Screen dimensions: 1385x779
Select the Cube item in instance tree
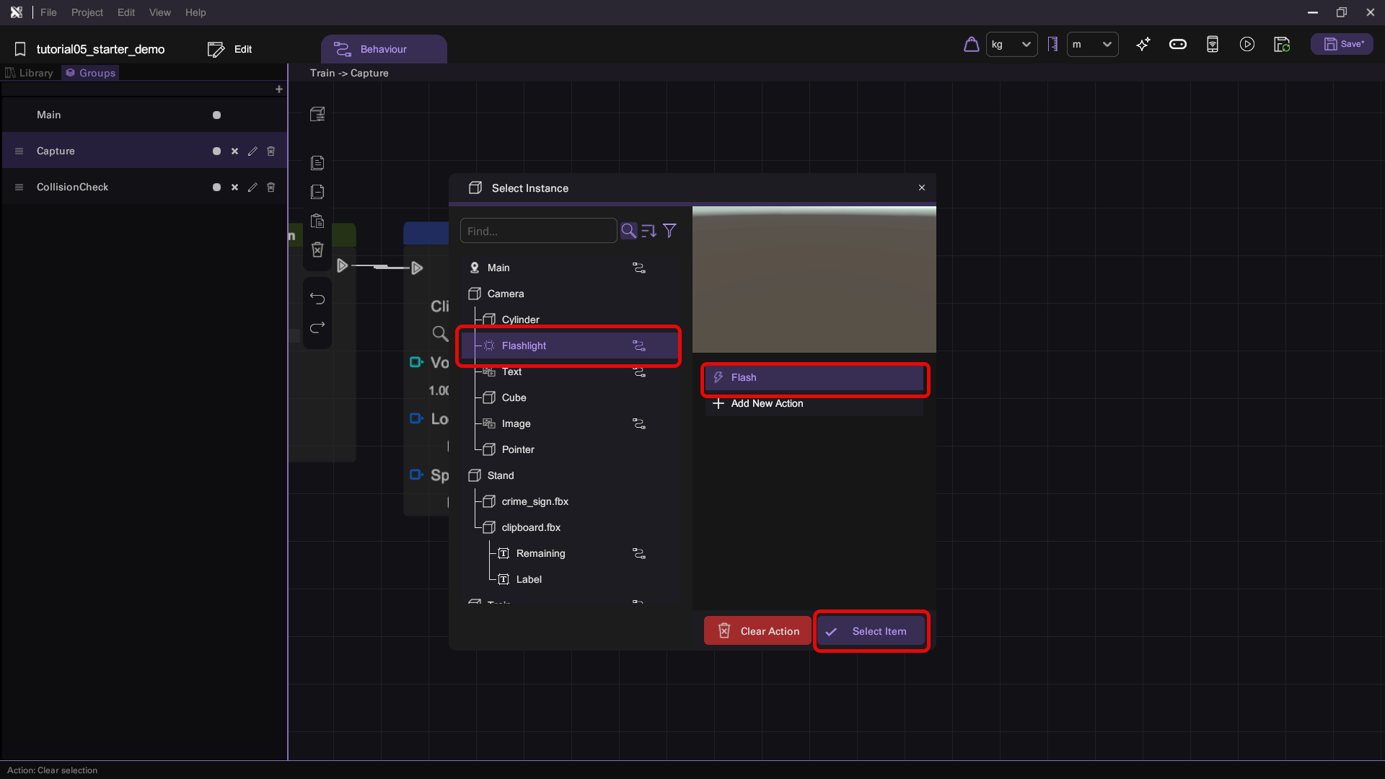pos(570,397)
